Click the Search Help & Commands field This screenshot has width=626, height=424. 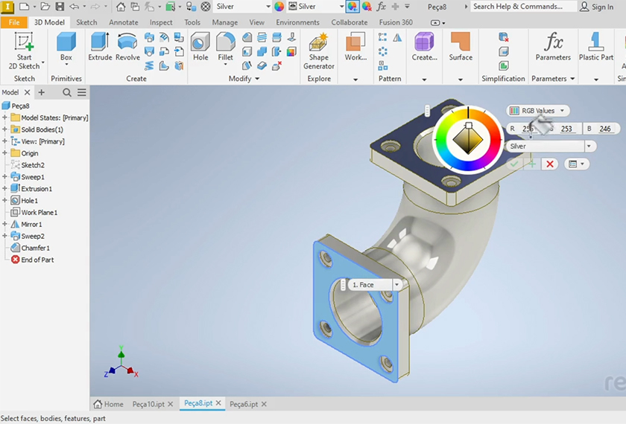522,7
